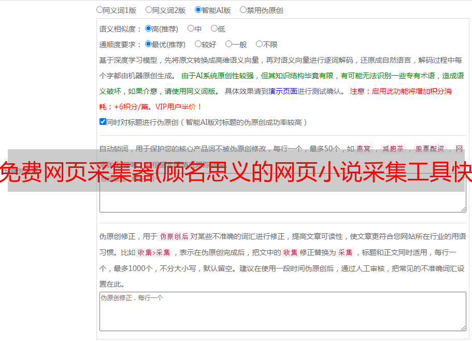Click the 股票配资 example keyword
The height and width of the screenshot is (341, 472).
[x=430, y=149]
